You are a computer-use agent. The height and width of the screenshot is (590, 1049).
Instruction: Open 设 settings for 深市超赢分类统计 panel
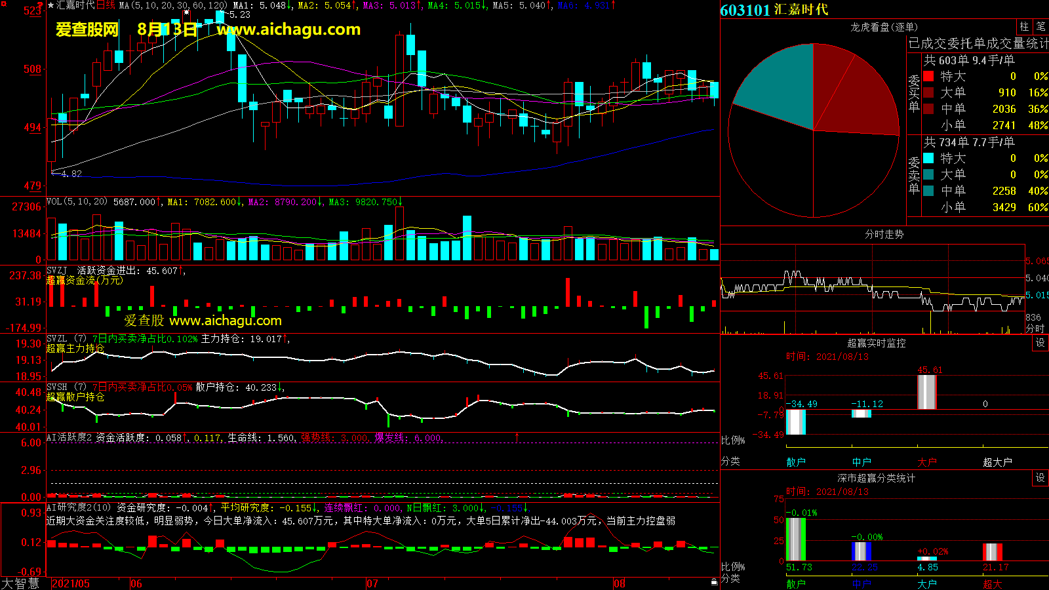[1040, 478]
